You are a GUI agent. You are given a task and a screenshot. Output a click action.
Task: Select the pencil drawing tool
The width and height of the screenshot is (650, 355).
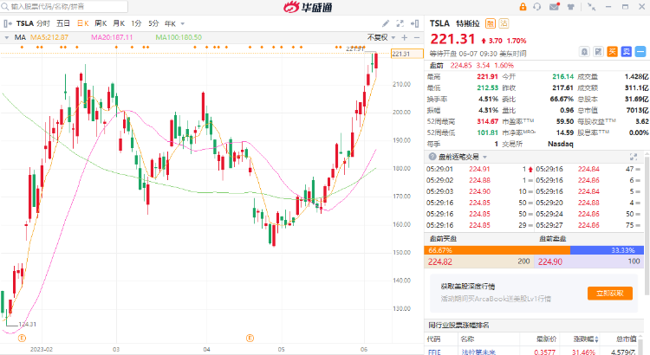pos(386,23)
